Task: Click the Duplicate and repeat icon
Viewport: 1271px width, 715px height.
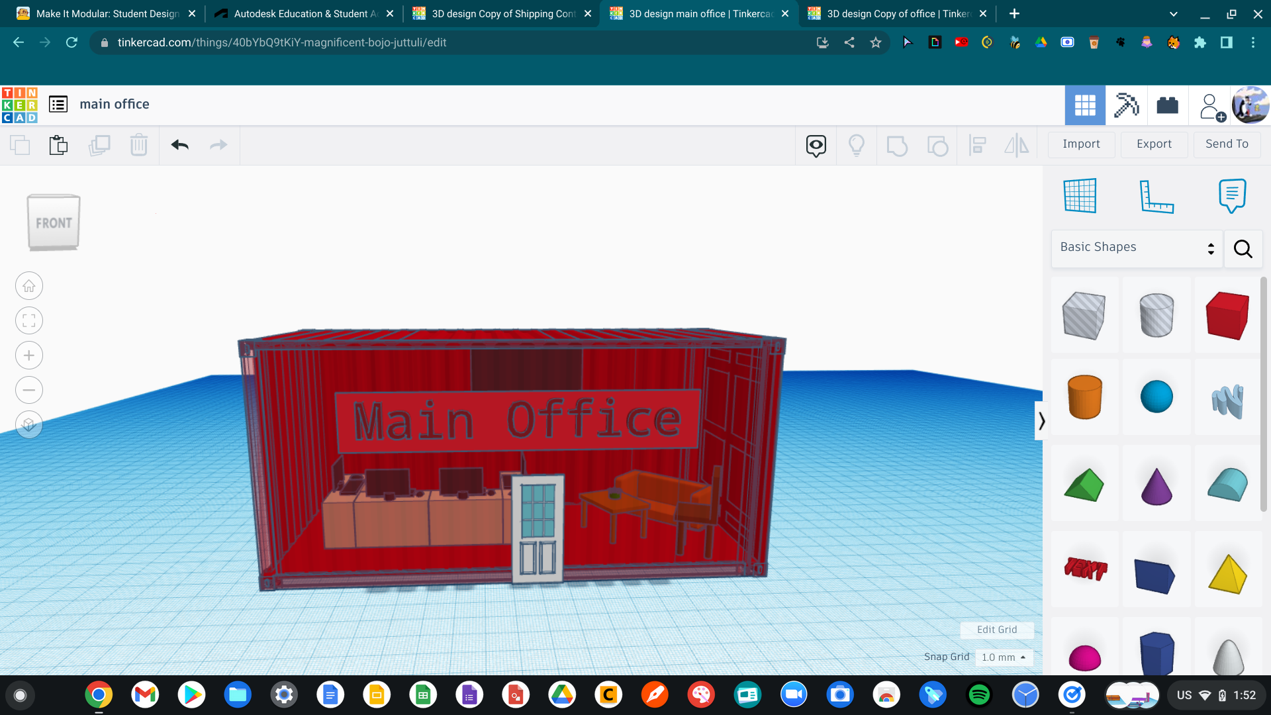Action: [99, 145]
